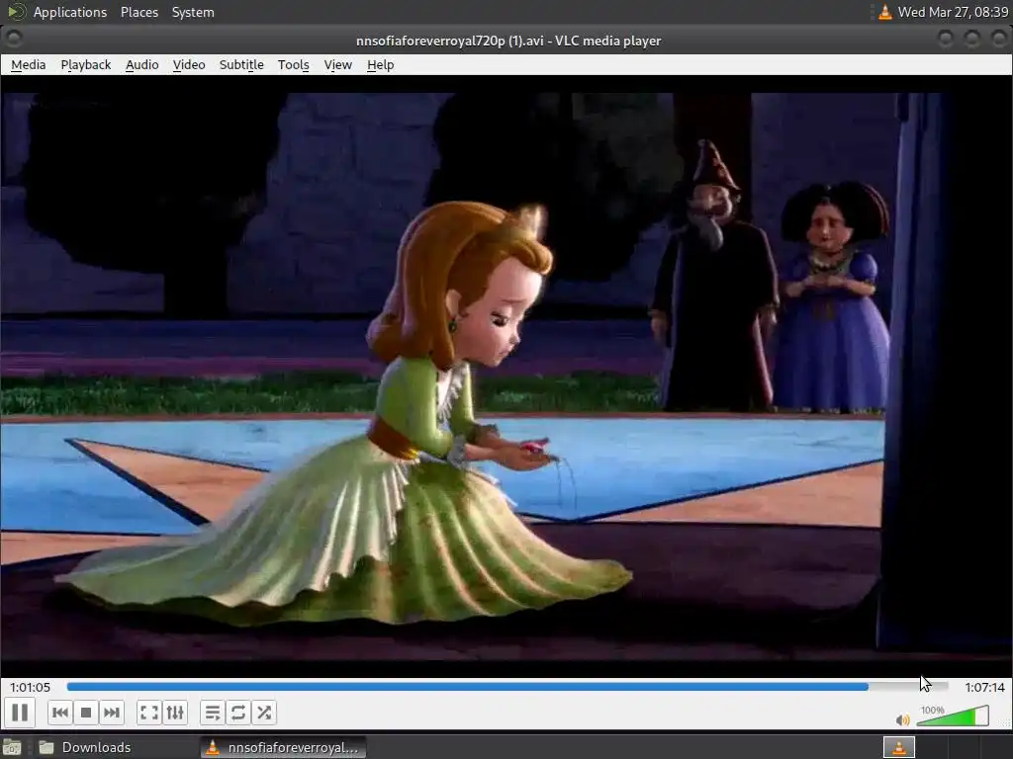The width and height of the screenshot is (1013, 759).
Task: Toggle loop repeat mode
Action: tap(237, 713)
